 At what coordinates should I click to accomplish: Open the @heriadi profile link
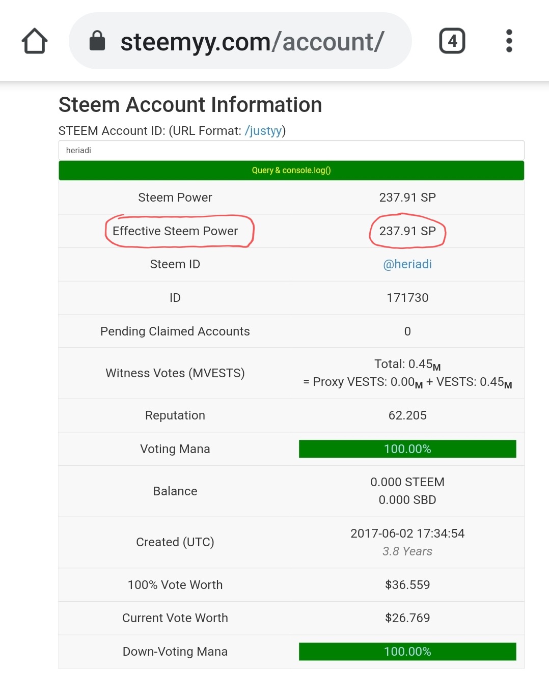point(407,264)
